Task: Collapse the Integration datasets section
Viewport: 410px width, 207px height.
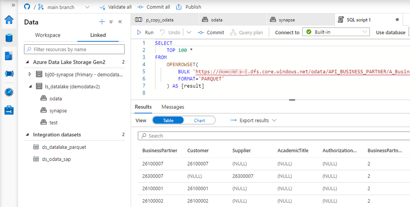Action: [27, 135]
